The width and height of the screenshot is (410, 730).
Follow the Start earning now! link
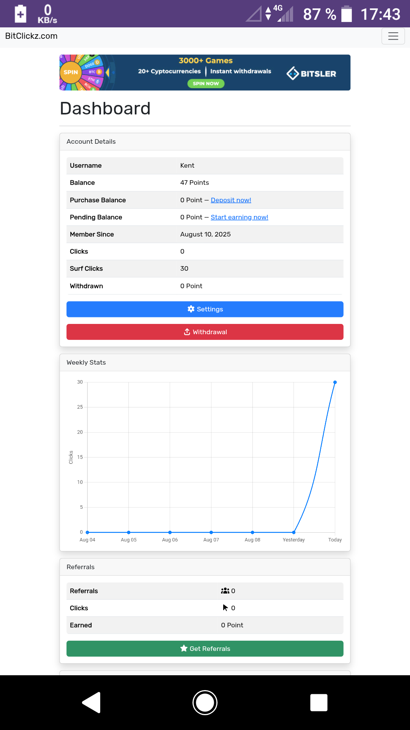tap(239, 217)
